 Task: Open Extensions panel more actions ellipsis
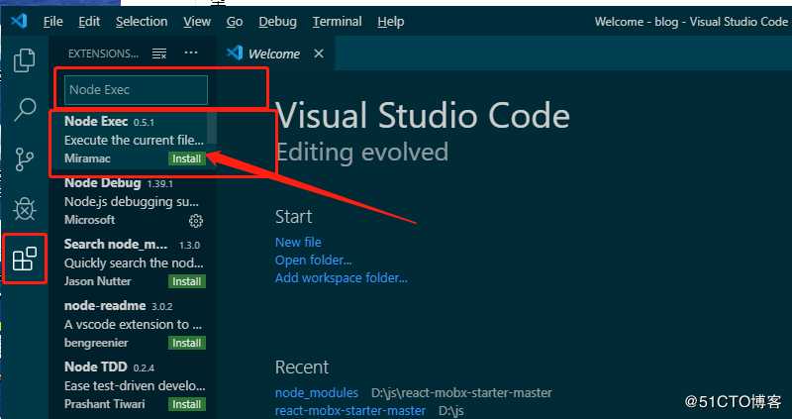191,52
